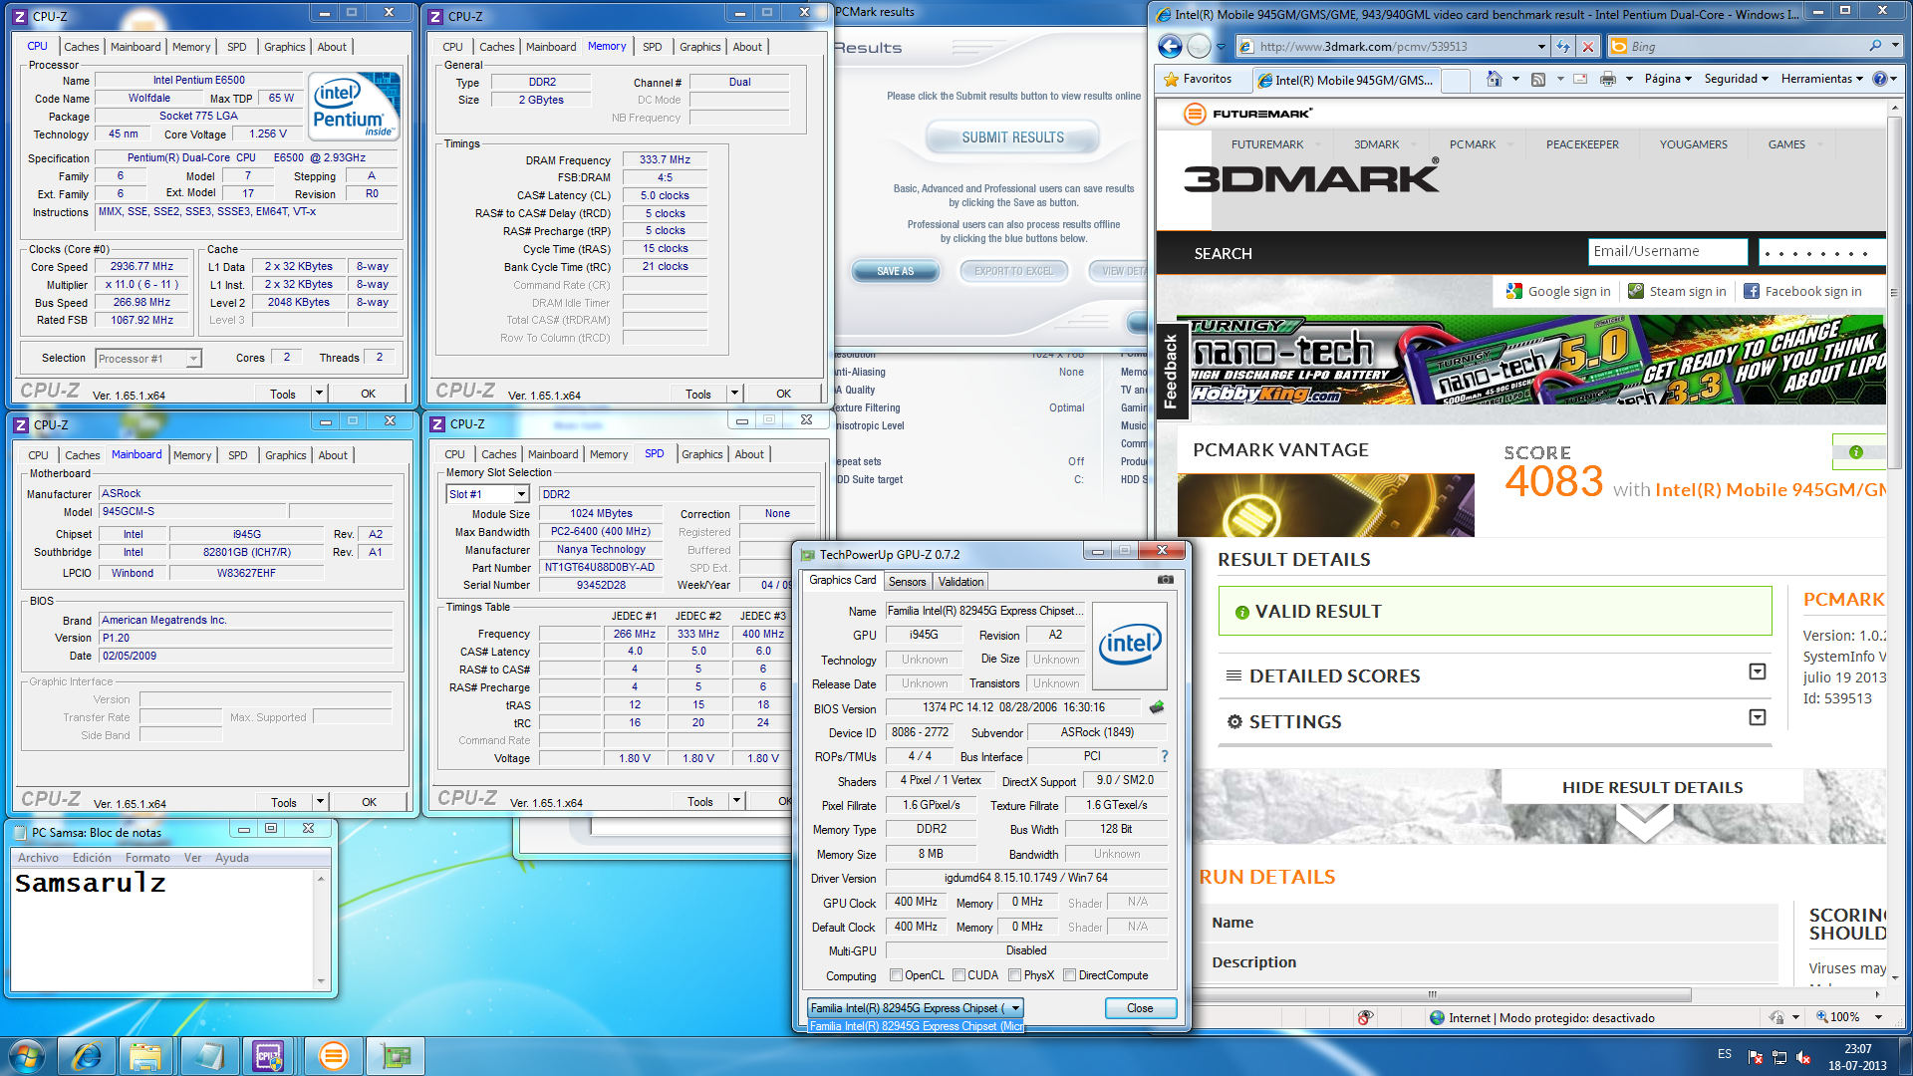Click the Notepad taskbar icon
This screenshot has width=1913, height=1076.
click(208, 1056)
